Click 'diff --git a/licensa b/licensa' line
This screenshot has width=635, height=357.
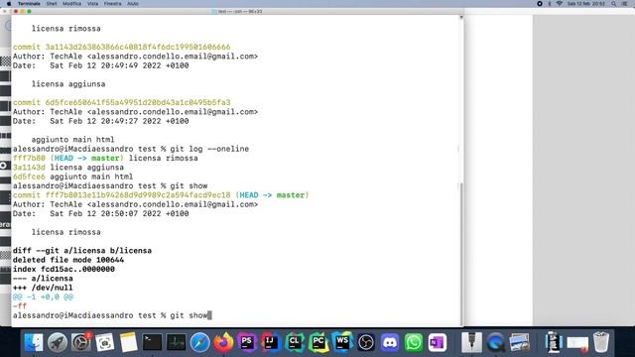point(81,251)
